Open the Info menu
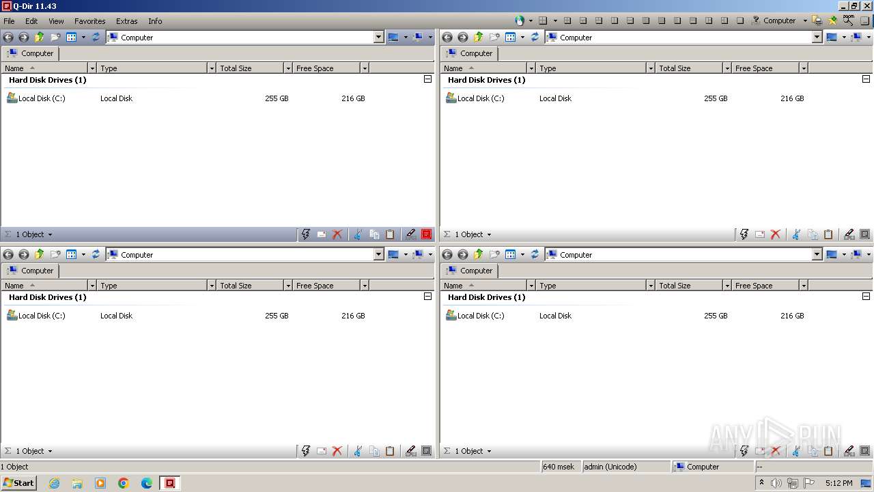This screenshot has height=492, width=874. click(155, 21)
